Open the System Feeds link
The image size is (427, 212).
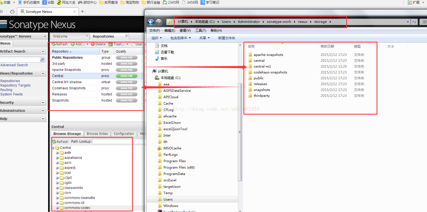[11, 94]
